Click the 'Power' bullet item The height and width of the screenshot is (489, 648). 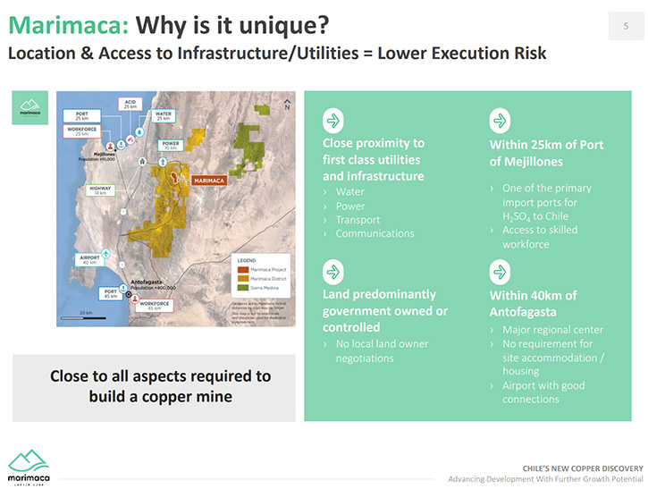(x=350, y=207)
